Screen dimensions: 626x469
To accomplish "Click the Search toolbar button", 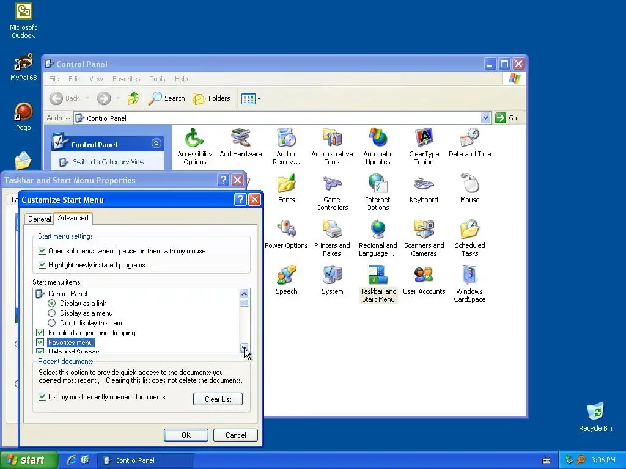I will coord(166,98).
